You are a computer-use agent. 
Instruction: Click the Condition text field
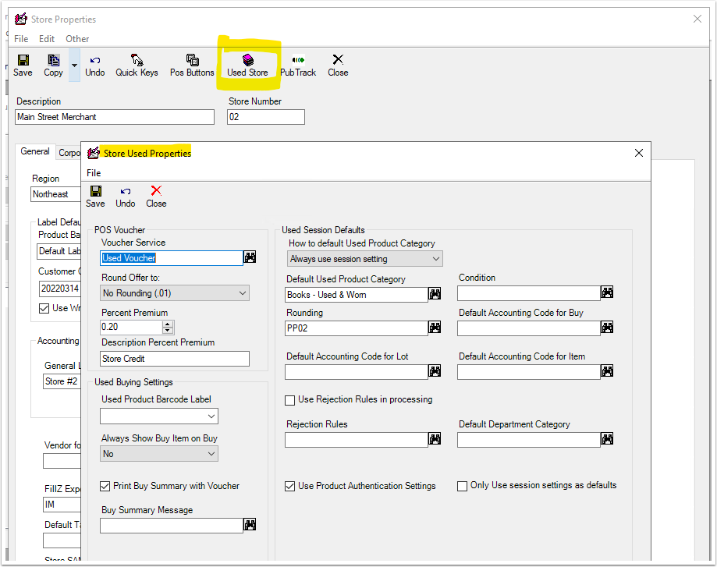tap(529, 293)
